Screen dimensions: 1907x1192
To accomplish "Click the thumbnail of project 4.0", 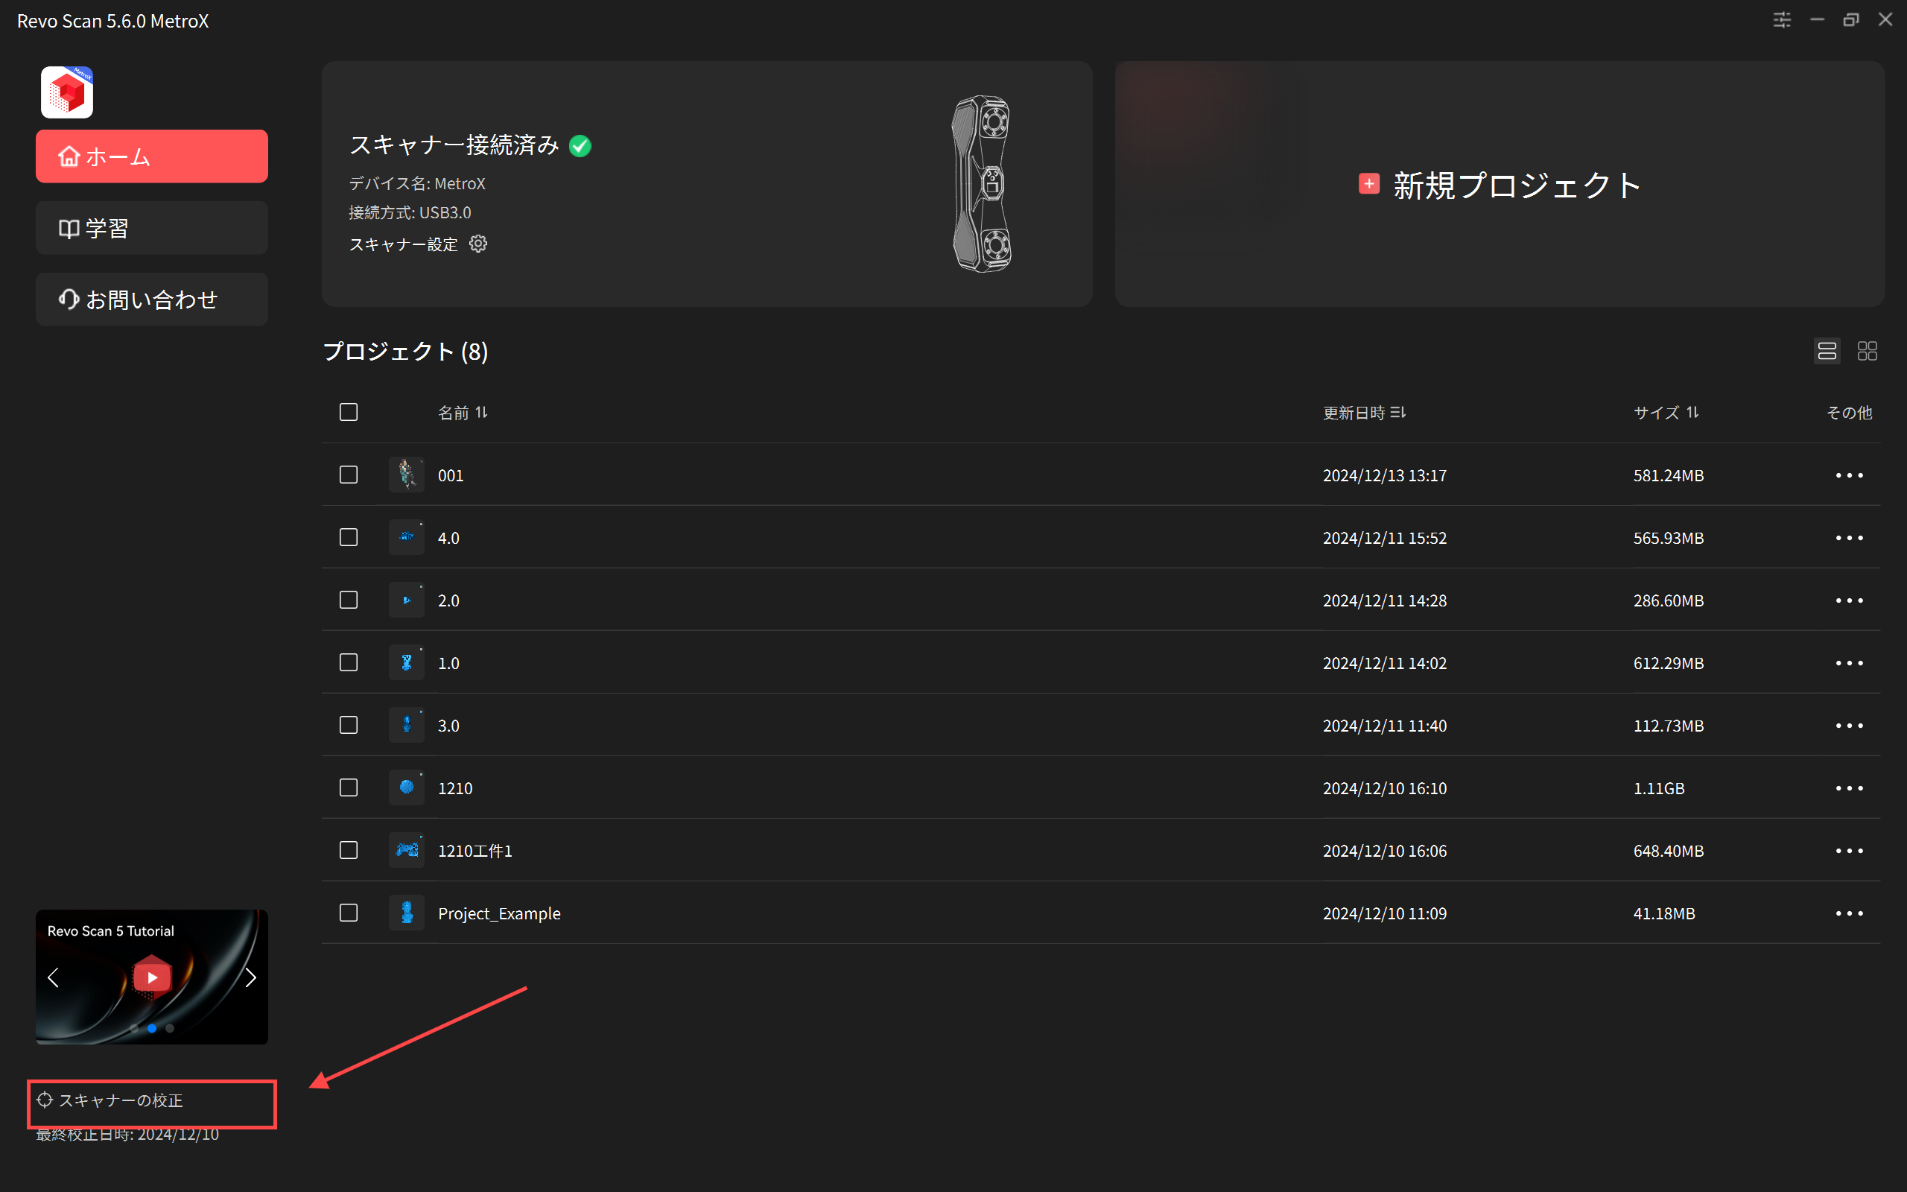I will point(407,537).
